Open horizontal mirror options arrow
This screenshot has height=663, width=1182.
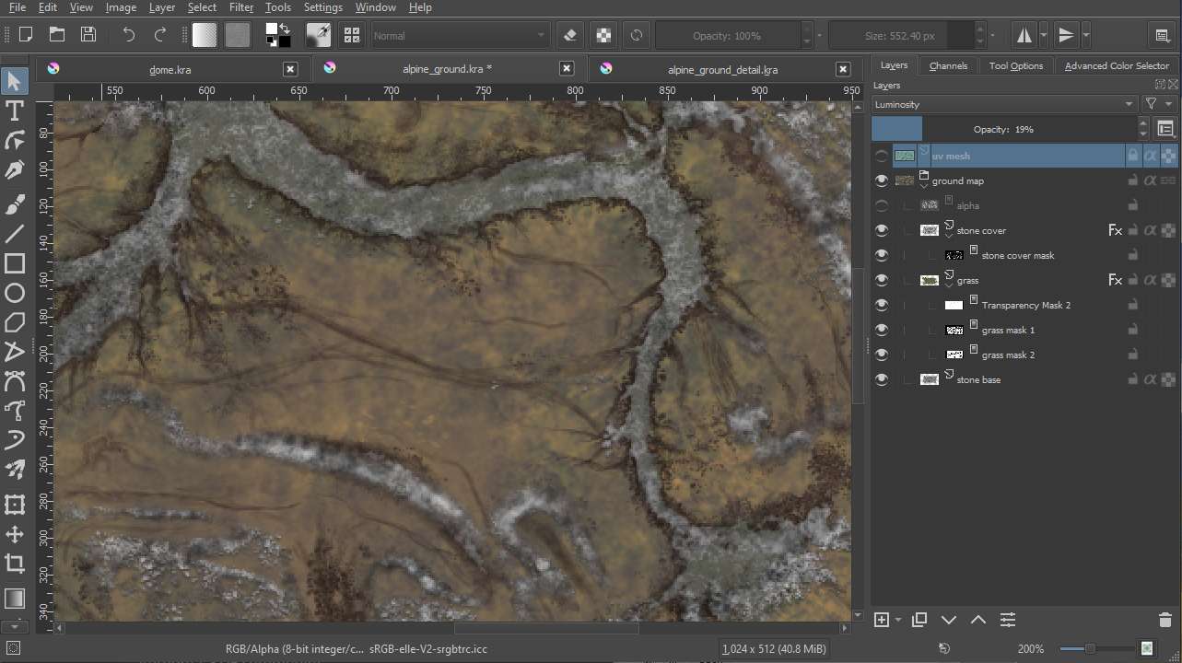(x=1044, y=35)
